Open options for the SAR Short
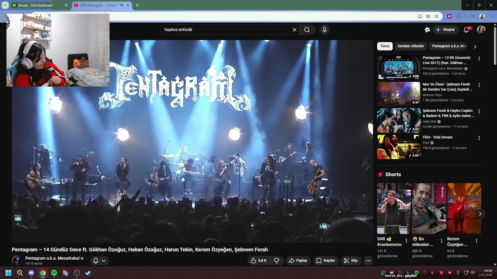The image size is (497, 279). (x=407, y=241)
